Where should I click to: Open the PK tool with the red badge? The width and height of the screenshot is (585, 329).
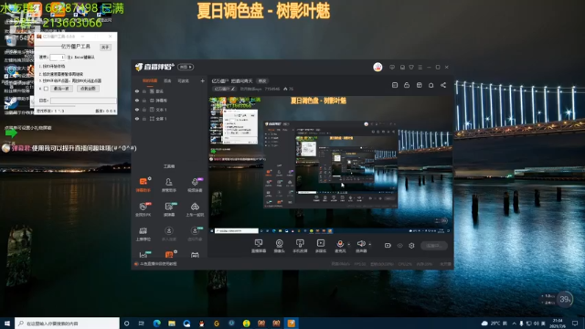click(x=144, y=209)
